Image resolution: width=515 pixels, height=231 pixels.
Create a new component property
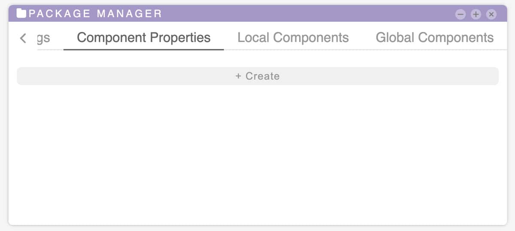pos(257,76)
